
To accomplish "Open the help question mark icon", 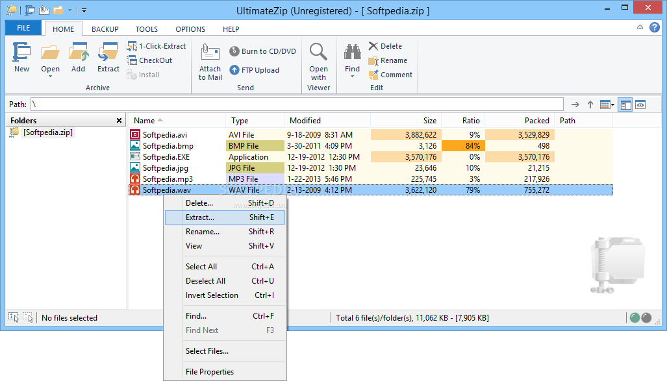I will [654, 28].
